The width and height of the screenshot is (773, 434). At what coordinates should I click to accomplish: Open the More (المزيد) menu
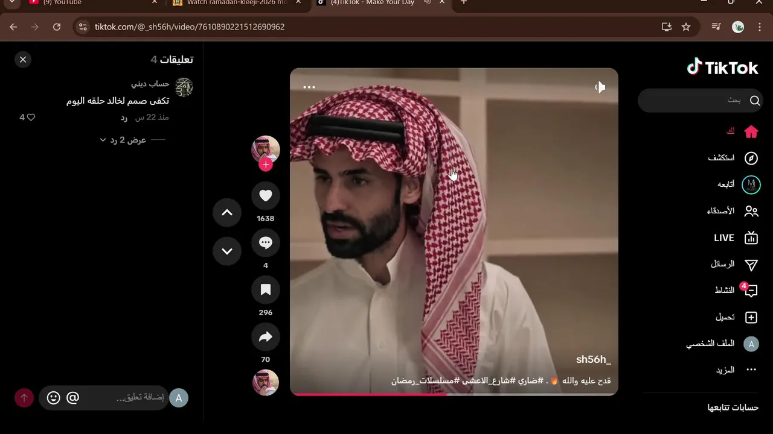tap(736, 370)
